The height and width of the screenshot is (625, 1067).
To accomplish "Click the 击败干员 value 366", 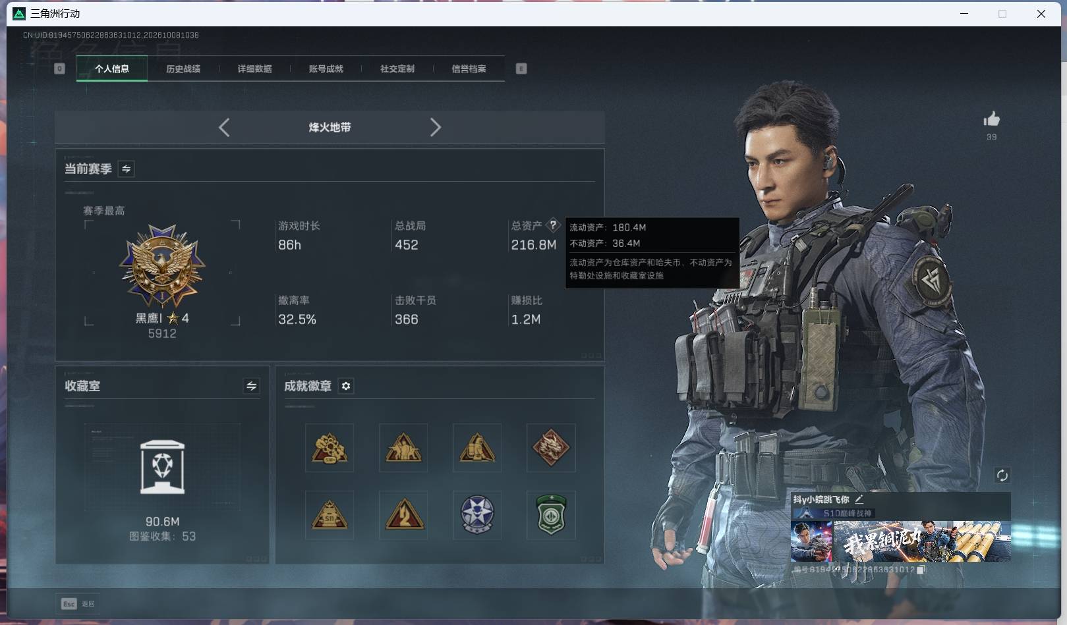I will 407,319.
